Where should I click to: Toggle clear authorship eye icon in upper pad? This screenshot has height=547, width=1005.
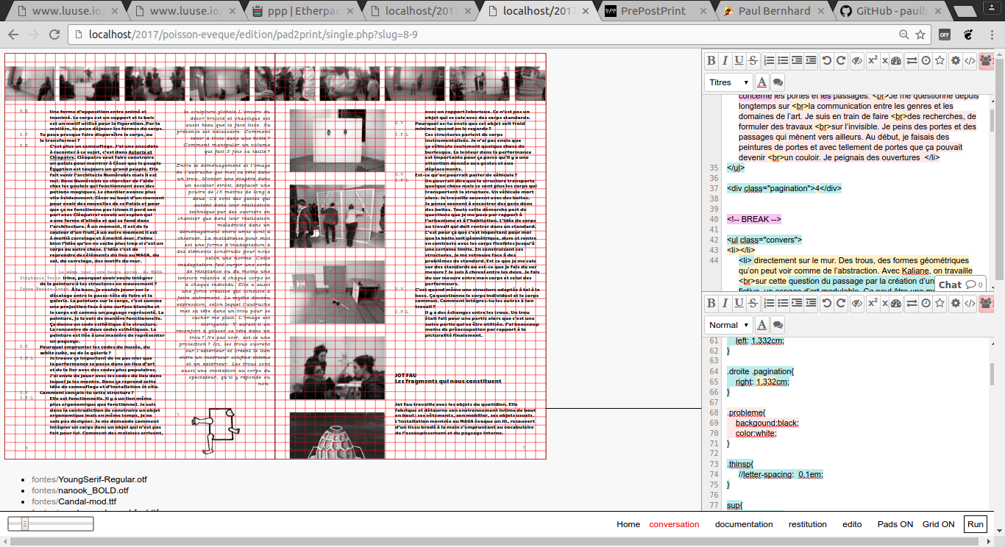coord(856,60)
